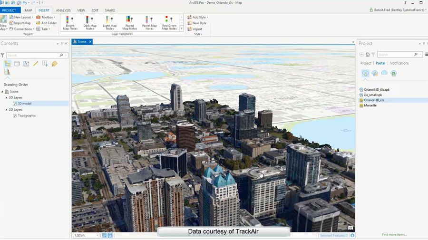The height and width of the screenshot is (240, 428).
Task: Select List By Snapping icon
Action: click(x=45, y=64)
